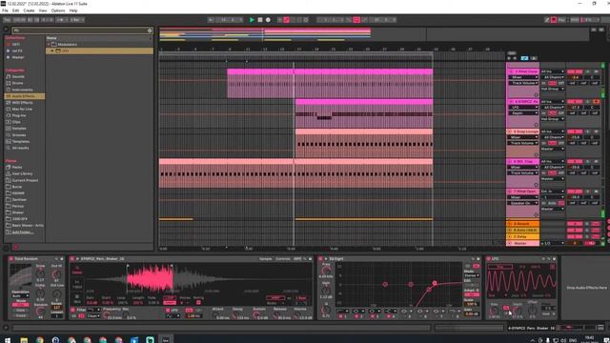Image resolution: width=610 pixels, height=343 pixels.
Task: Select Max for Live category
Action: pyautogui.click(x=22, y=110)
